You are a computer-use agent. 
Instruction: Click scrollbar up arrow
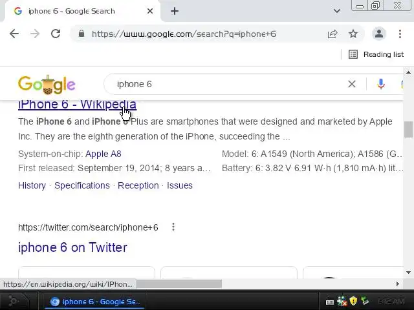(408, 72)
